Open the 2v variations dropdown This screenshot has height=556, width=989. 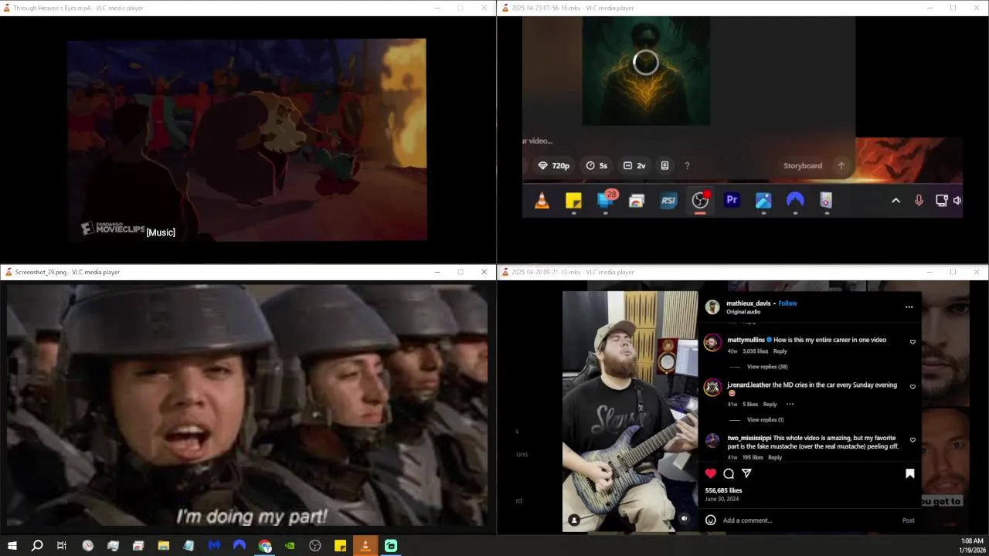pyautogui.click(x=634, y=165)
